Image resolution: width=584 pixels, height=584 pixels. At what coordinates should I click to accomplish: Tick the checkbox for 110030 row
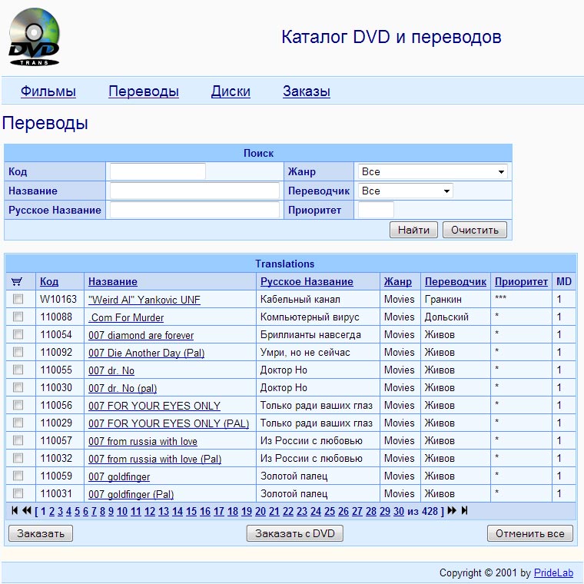point(18,387)
